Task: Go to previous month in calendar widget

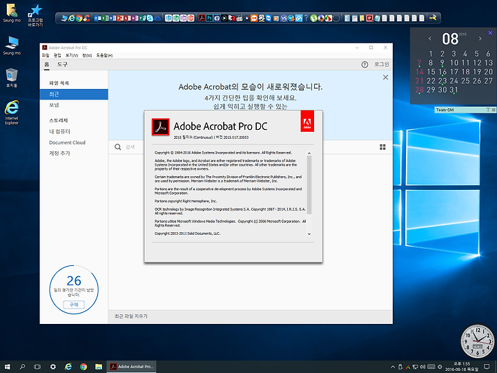Action: coord(430,39)
